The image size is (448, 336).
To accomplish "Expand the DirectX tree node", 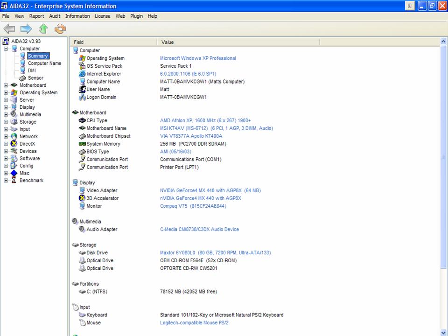I will [x=6, y=144].
